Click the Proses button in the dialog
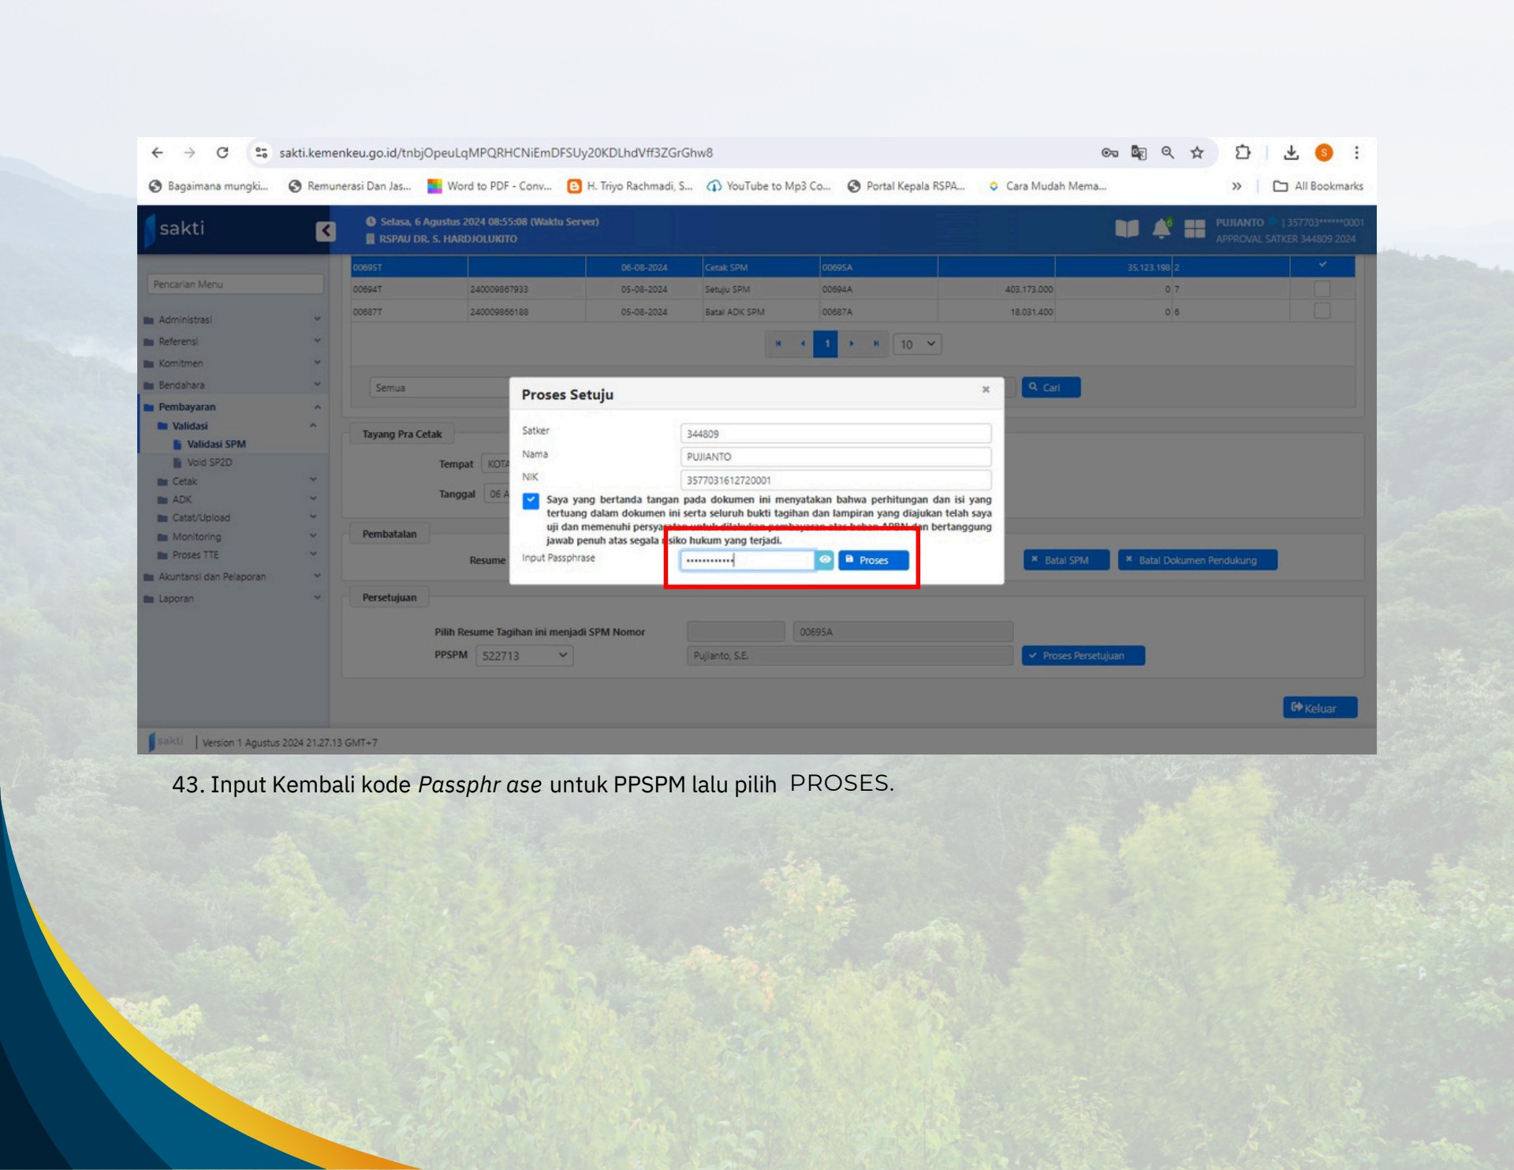Image resolution: width=1514 pixels, height=1170 pixels. (873, 560)
